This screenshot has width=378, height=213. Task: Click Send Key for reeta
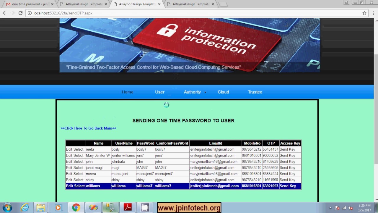(x=287, y=149)
